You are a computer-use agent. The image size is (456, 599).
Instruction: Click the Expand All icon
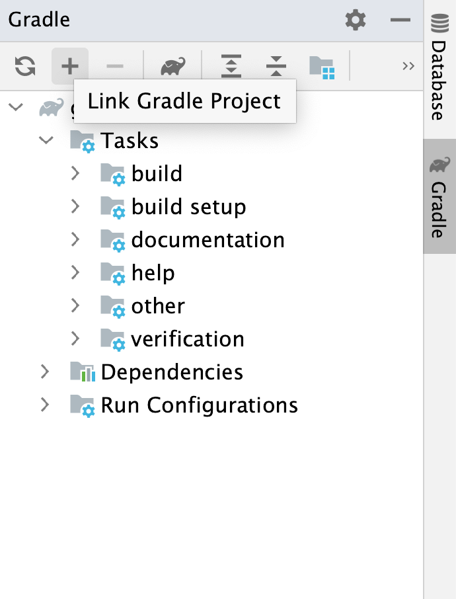(231, 65)
